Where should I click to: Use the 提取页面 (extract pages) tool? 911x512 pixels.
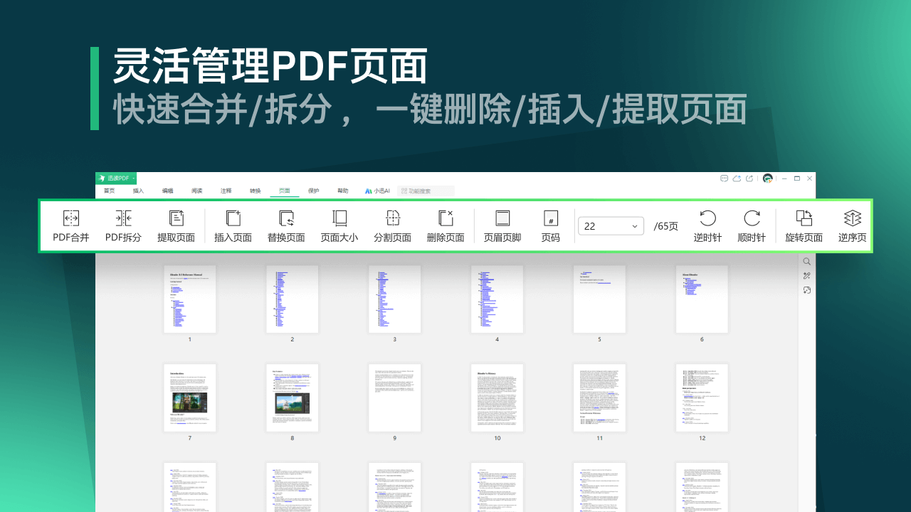click(176, 225)
